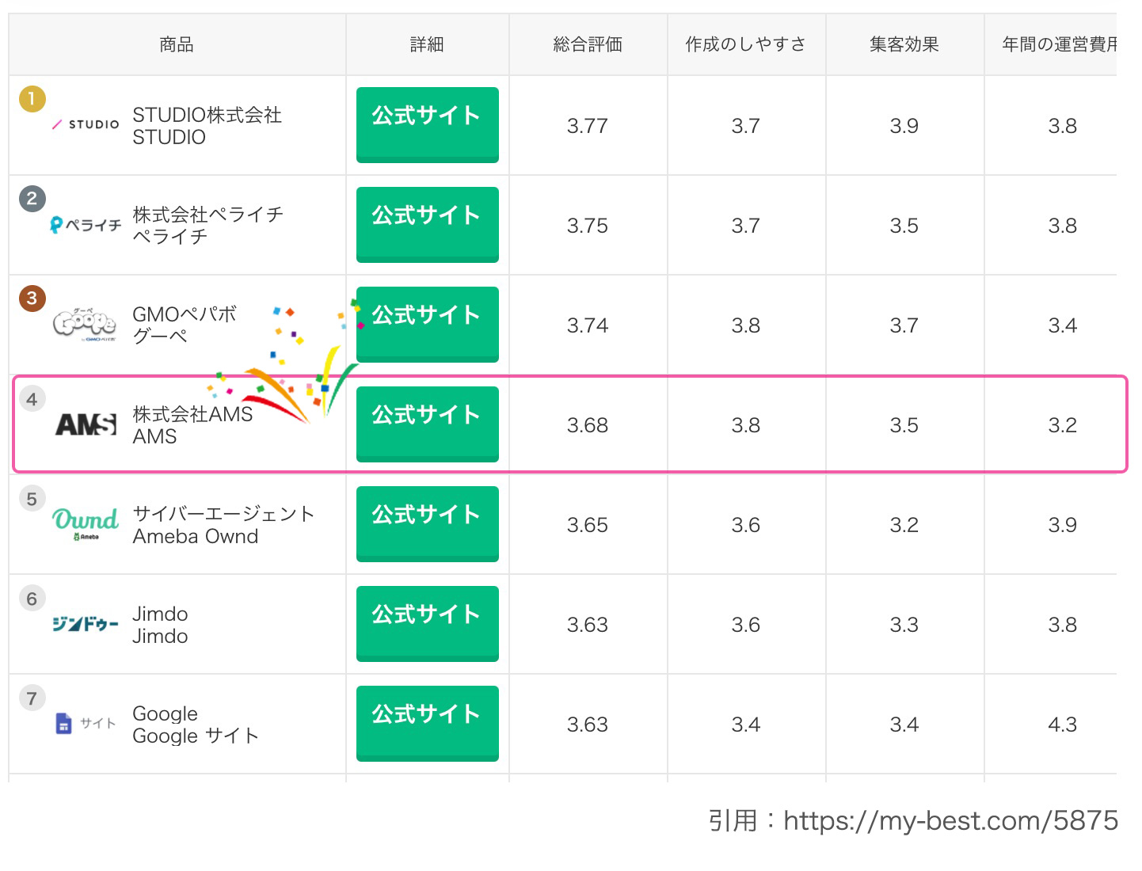Select the STUDIO株式会社 STUDIO product name

(x=207, y=126)
